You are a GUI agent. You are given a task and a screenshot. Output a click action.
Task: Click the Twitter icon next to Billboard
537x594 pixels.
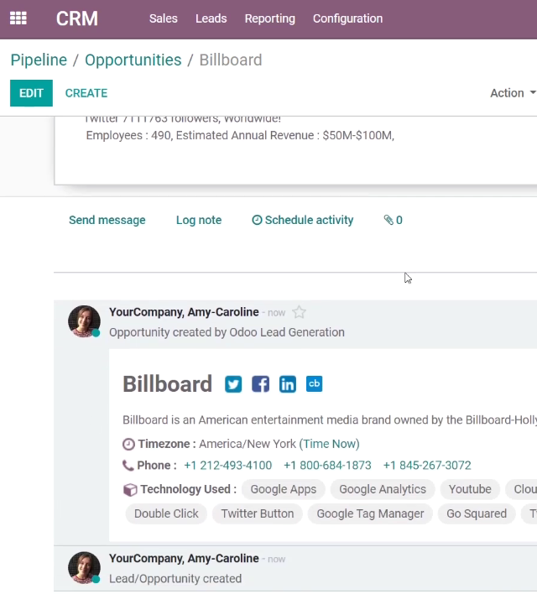pyautogui.click(x=233, y=384)
